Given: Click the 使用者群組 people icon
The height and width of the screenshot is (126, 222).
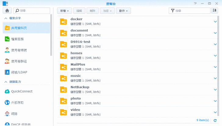Looking at the screenshot, I should (x=7, y=61).
